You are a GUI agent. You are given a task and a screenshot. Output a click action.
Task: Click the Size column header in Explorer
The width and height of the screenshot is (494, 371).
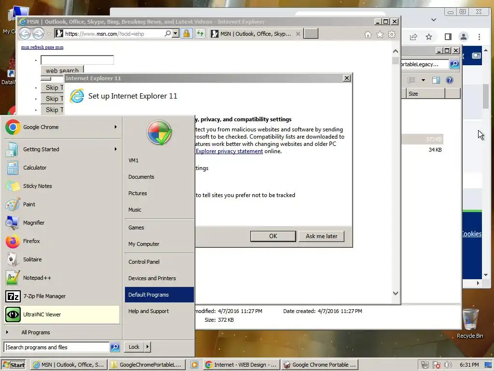point(425,94)
